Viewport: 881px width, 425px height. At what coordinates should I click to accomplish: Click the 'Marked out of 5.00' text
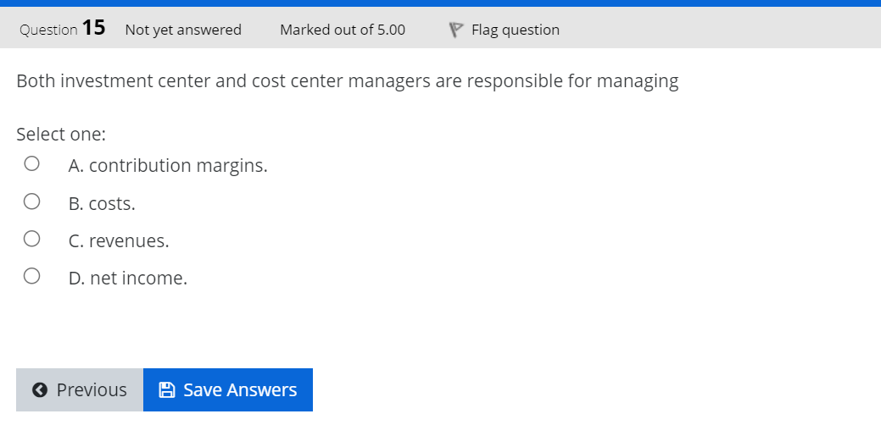[x=343, y=30]
